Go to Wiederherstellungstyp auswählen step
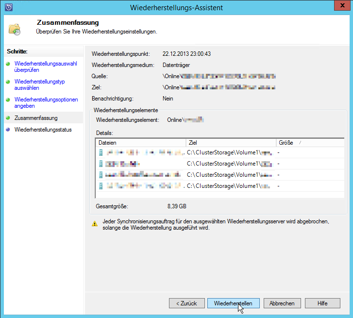Image resolution: width=353 pixels, height=318 pixels. [x=39, y=85]
